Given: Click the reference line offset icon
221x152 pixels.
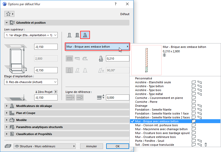Looking at the screenshot, I should (101, 97).
